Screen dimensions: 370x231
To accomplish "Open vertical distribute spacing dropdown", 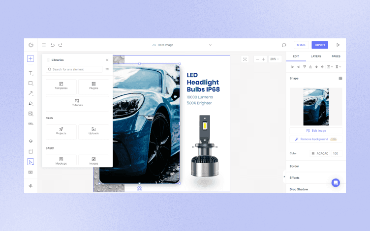I will 338,67.
